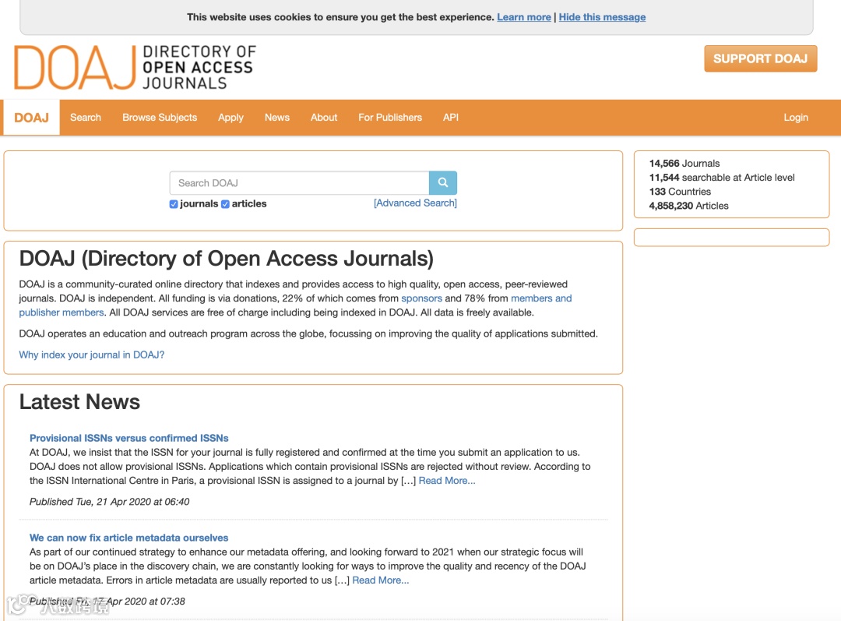Click Read More on provisional ISSNs news

point(447,481)
